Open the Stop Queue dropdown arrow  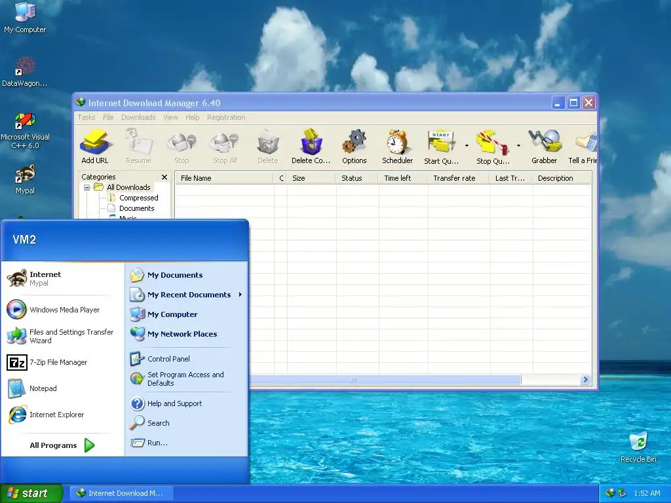519,146
